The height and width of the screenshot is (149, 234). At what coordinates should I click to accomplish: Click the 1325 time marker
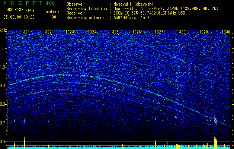[114, 32]
